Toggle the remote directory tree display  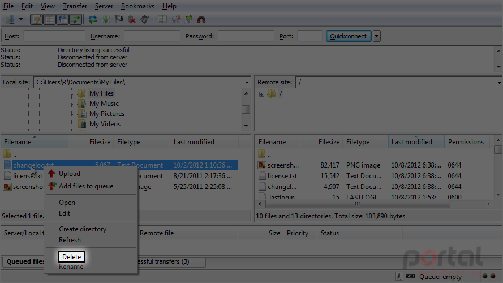pos(63,20)
